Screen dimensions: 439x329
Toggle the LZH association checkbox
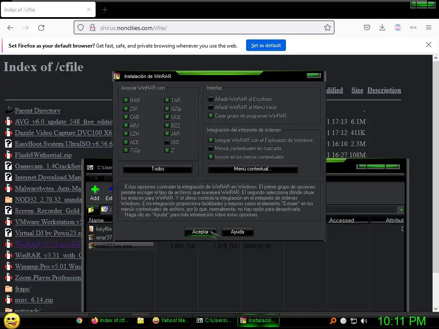[126, 134]
